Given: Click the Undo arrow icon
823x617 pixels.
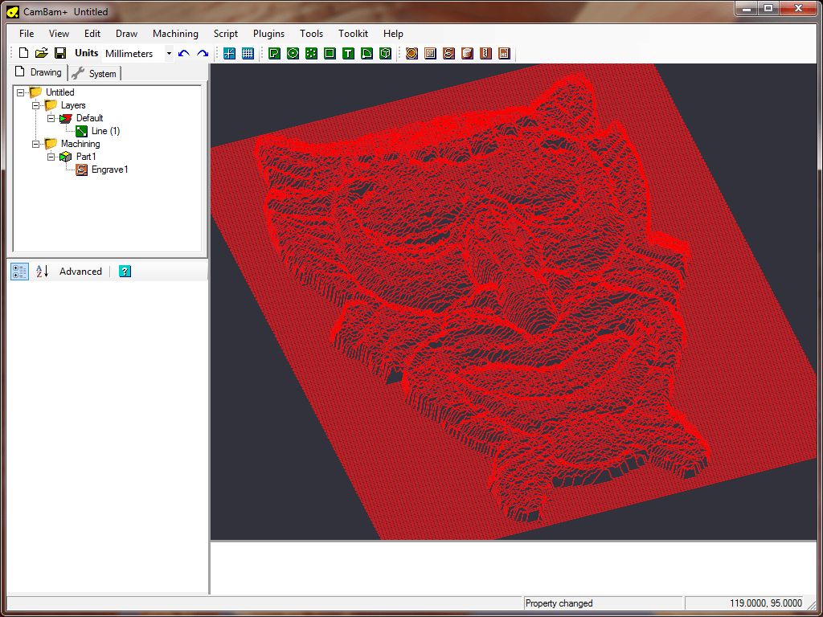Looking at the screenshot, I should point(184,53).
